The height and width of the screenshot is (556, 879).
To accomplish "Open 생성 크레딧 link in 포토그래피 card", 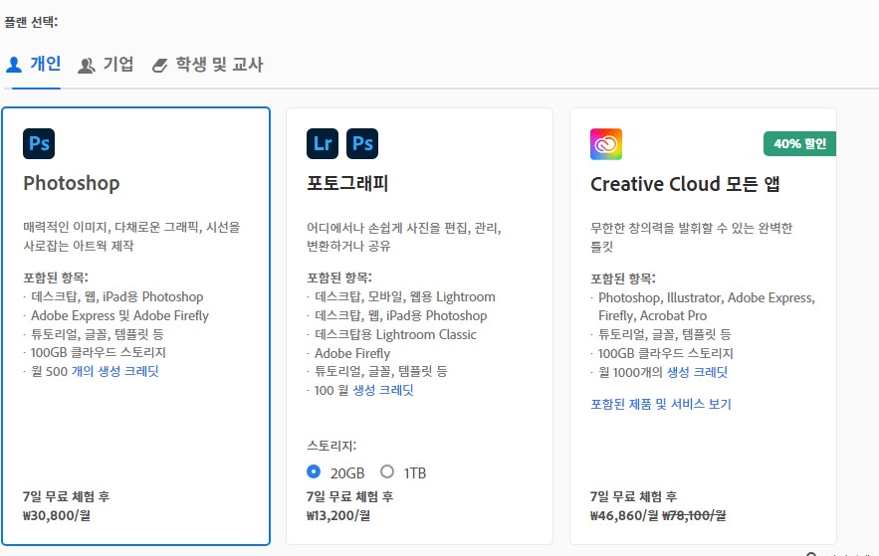I will (383, 390).
